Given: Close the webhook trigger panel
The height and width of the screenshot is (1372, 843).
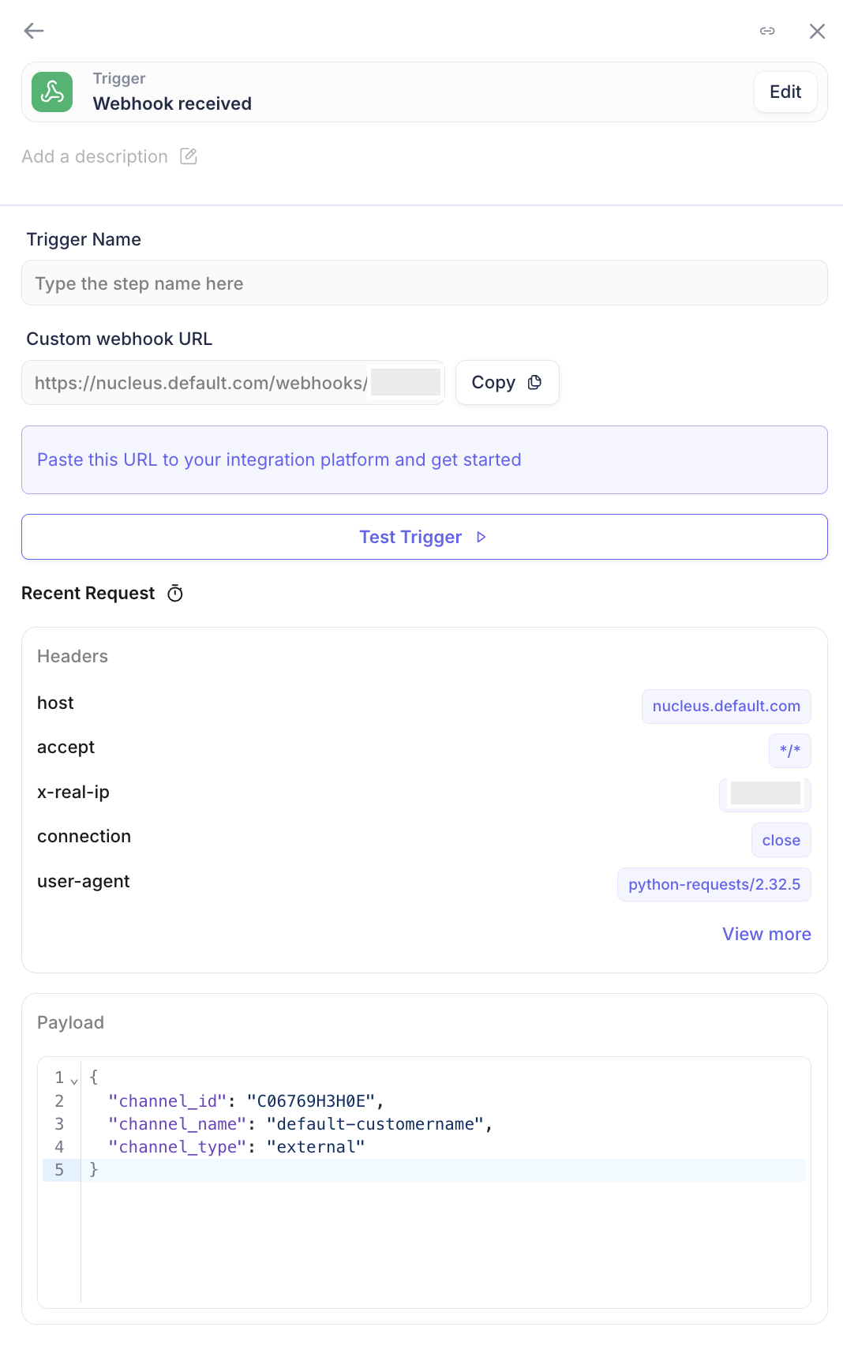Looking at the screenshot, I should [817, 31].
